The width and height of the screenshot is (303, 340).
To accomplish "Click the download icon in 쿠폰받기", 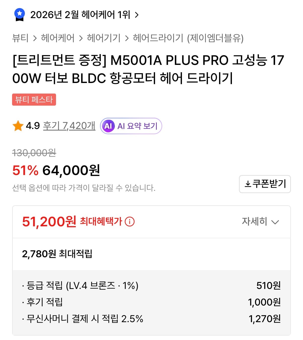I will [248, 184].
